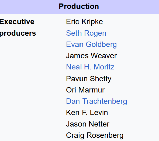The width and height of the screenshot is (159, 141).
Task: Click the surname Goldberg in the link
Action: [101, 44]
